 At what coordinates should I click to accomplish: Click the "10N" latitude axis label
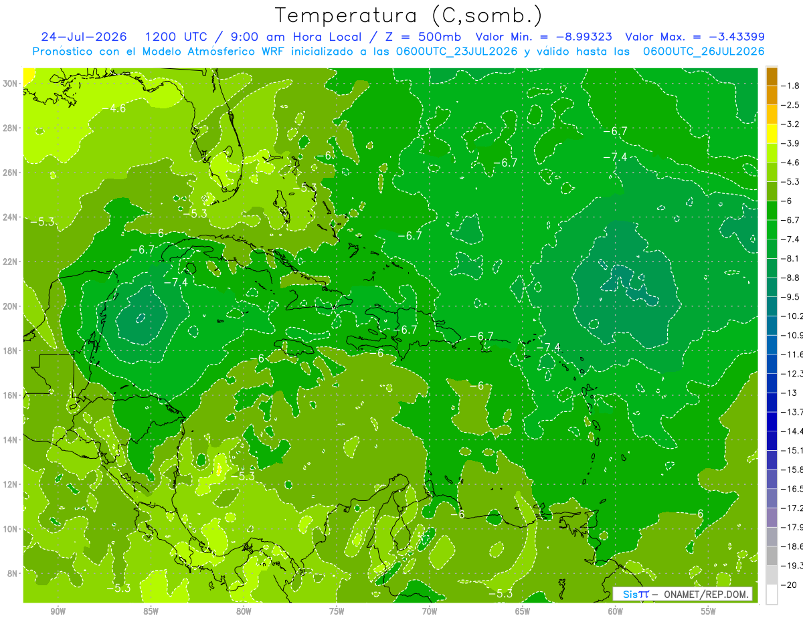(11, 529)
